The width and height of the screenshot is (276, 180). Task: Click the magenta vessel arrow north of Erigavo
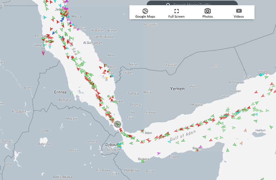159,154
